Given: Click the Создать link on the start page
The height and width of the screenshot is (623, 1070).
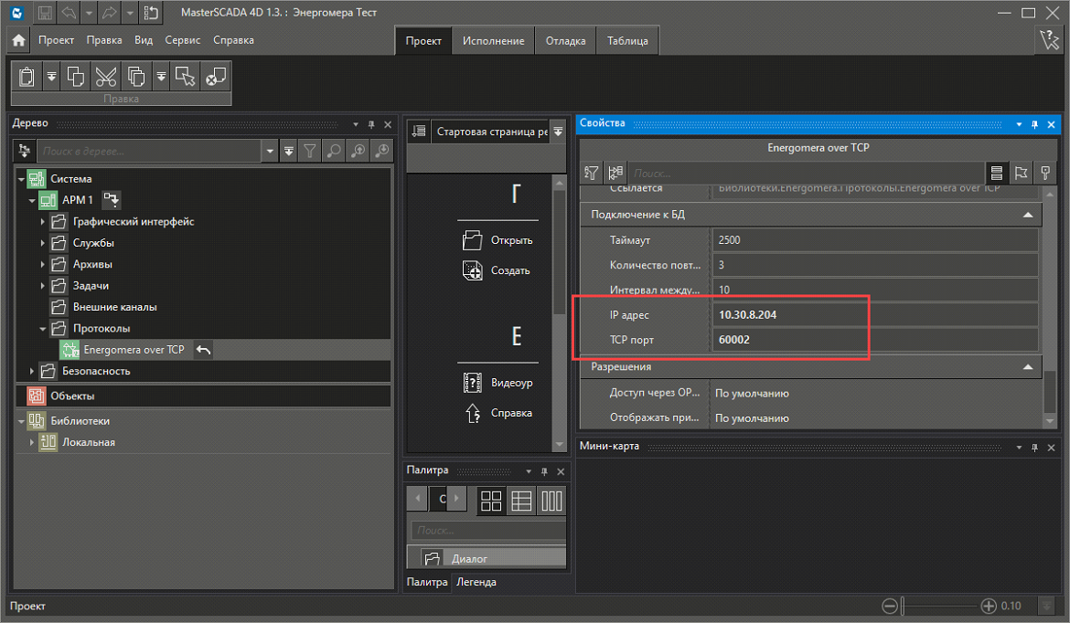Looking at the screenshot, I should (510, 270).
